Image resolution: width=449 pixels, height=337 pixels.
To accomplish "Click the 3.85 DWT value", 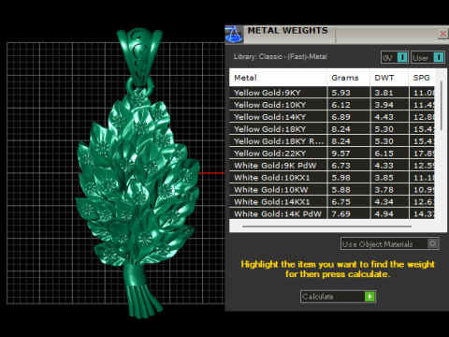I will coord(384,178).
